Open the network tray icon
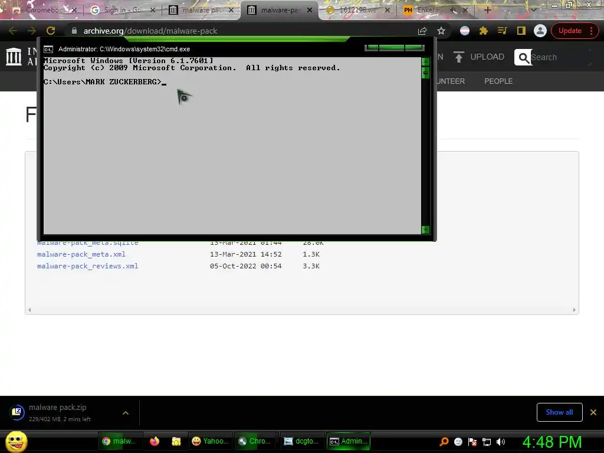The height and width of the screenshot is (453, 604). 487,442
